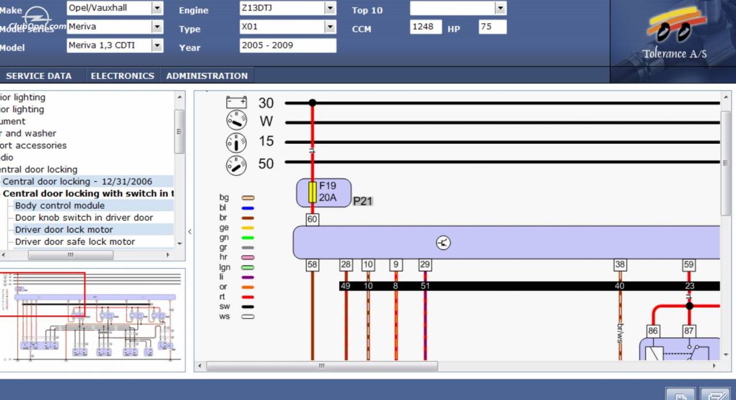Open the Make dropdown showing Opel/Vauxhall
Image resolution: width=736 pixels, height=400 pixels.
point(157,8)
